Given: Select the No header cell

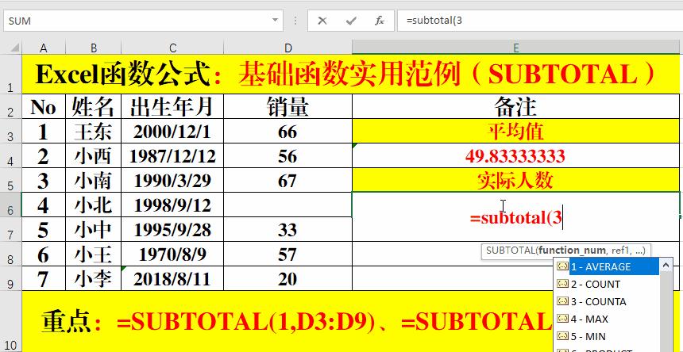Looking at the screenshot, I should (44, 106).
